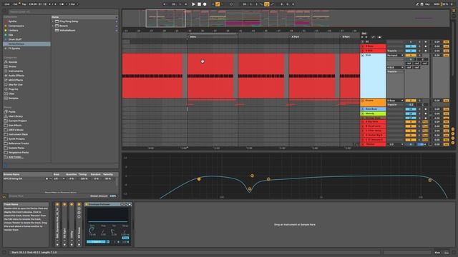Select the Compressors collection
458x257 pixels.
point(16,26)
